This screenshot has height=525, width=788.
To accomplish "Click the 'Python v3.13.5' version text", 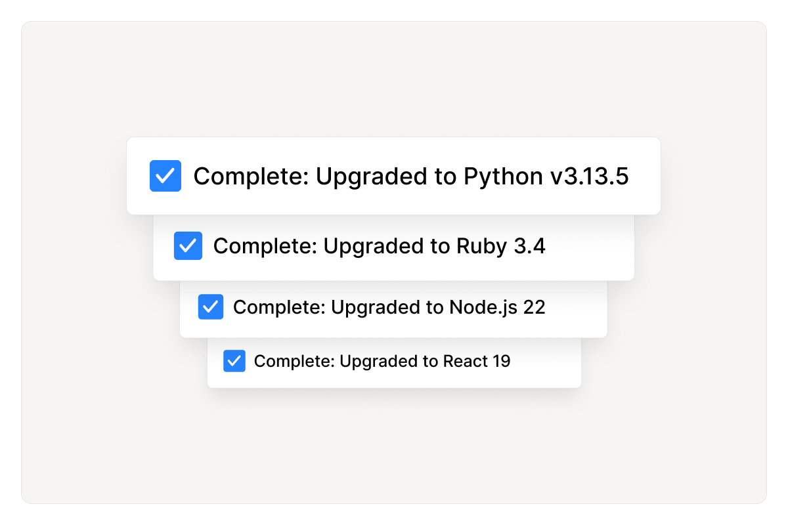I will click(546, 177).
